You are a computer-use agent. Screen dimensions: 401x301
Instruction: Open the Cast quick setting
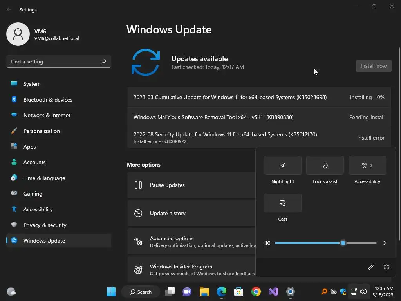(283, 203)
